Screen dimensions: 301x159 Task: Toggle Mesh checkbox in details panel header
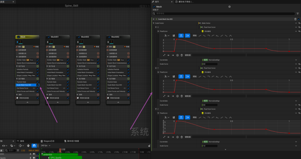(154, 7)
